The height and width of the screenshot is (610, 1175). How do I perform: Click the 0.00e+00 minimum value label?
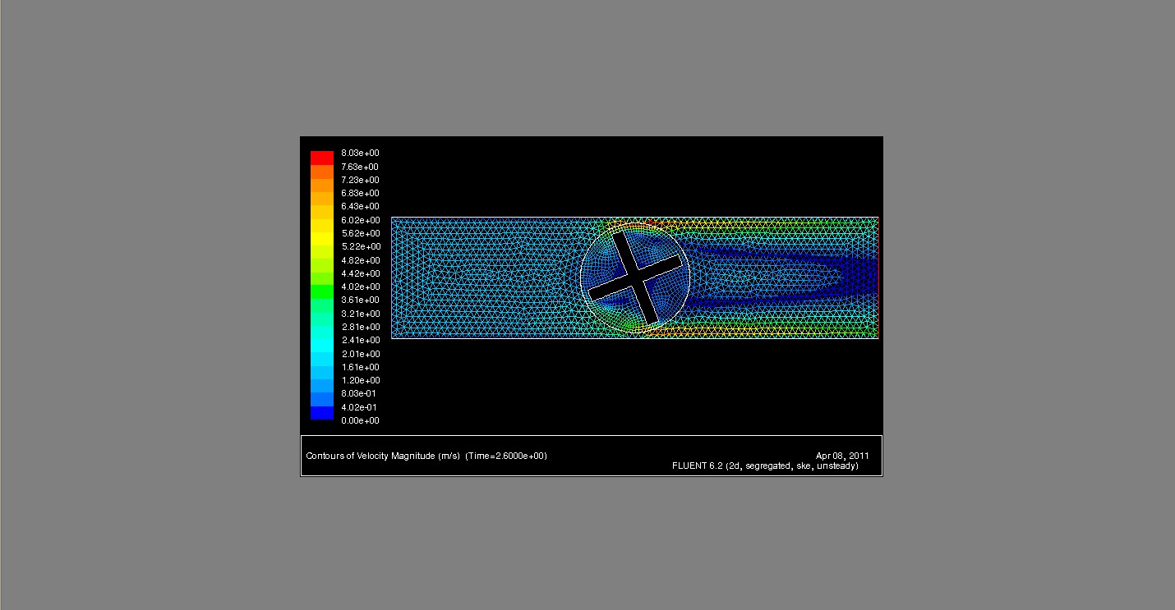tap(359, 420)
